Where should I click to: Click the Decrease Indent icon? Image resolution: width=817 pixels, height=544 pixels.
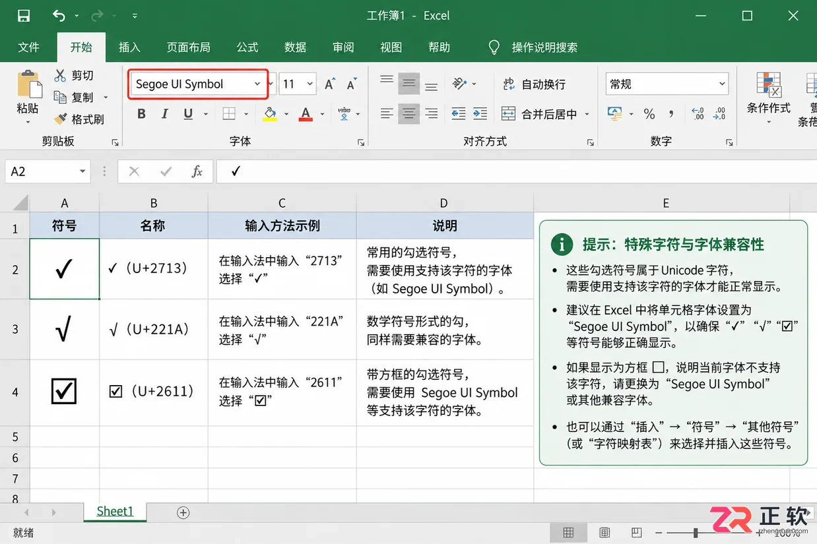[459, 114]
